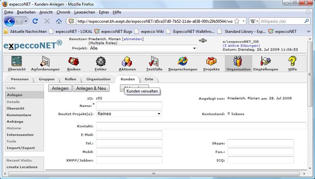Open the Extras menu
The image size is (315, 179).
(104, 12)
